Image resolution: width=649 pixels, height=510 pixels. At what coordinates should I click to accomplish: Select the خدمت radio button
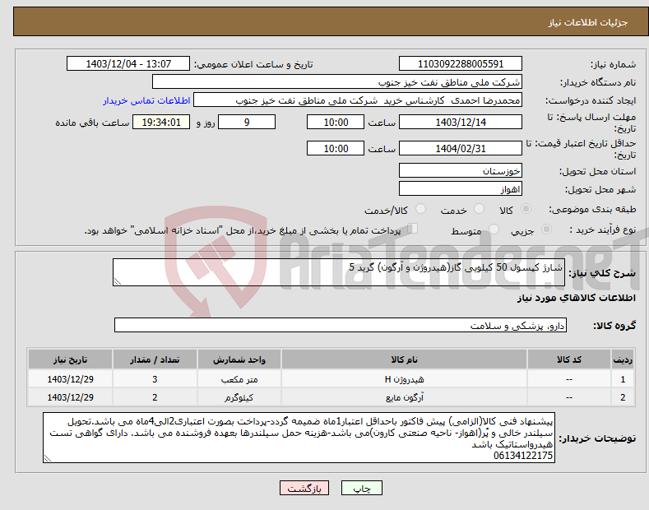[479, 209]
